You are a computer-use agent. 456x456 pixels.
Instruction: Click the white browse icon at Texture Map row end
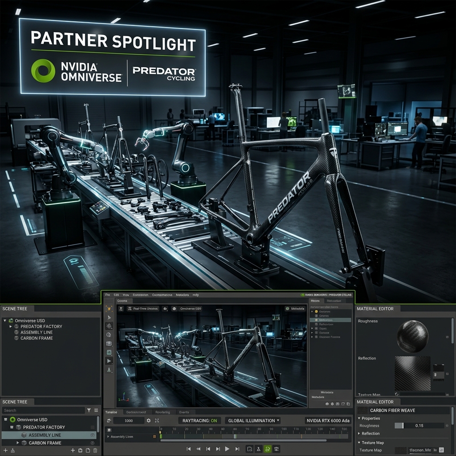pos(441,450)
